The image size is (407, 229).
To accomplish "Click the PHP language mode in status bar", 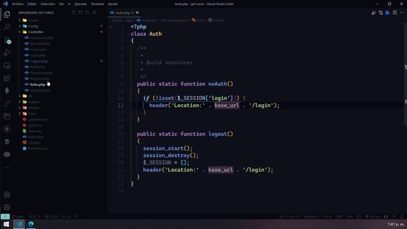I will coord(350,216).
